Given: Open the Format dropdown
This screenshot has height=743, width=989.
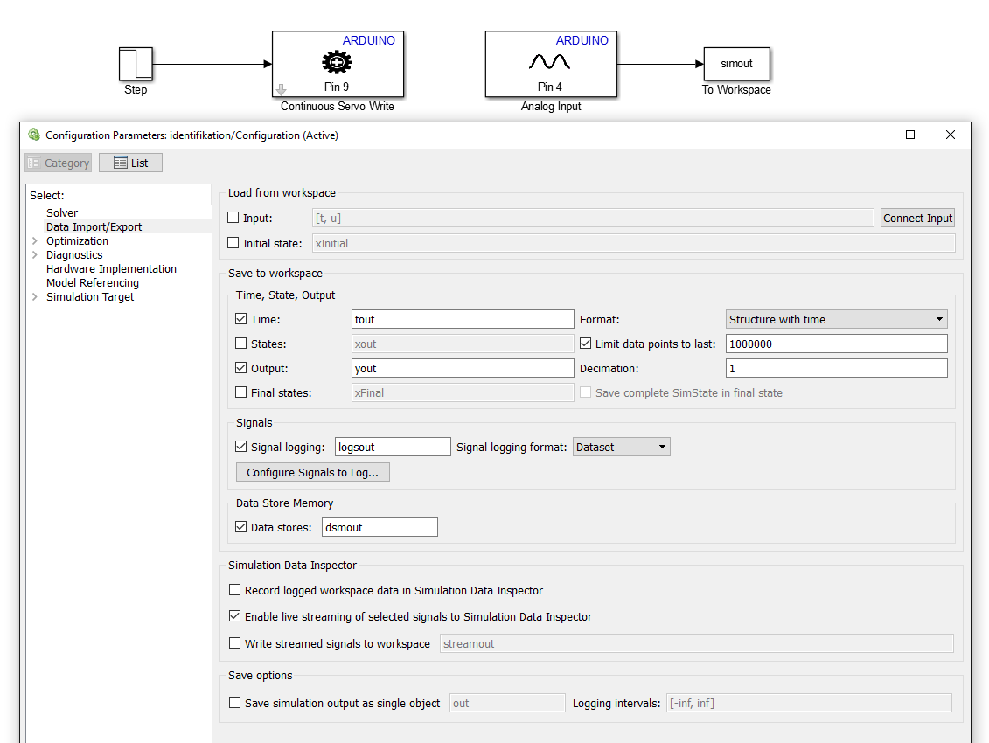Looking at the screenshot, I should pos(836,320).
